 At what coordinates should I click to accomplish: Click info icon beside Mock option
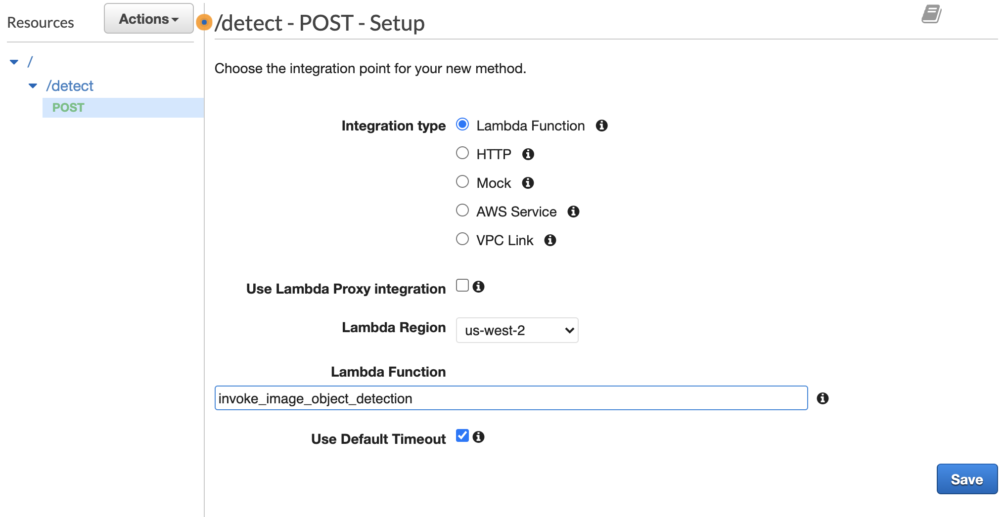528,183
